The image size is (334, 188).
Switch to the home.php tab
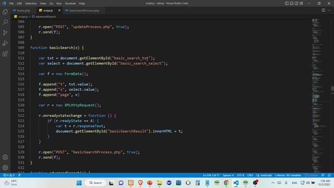[23, 10]
